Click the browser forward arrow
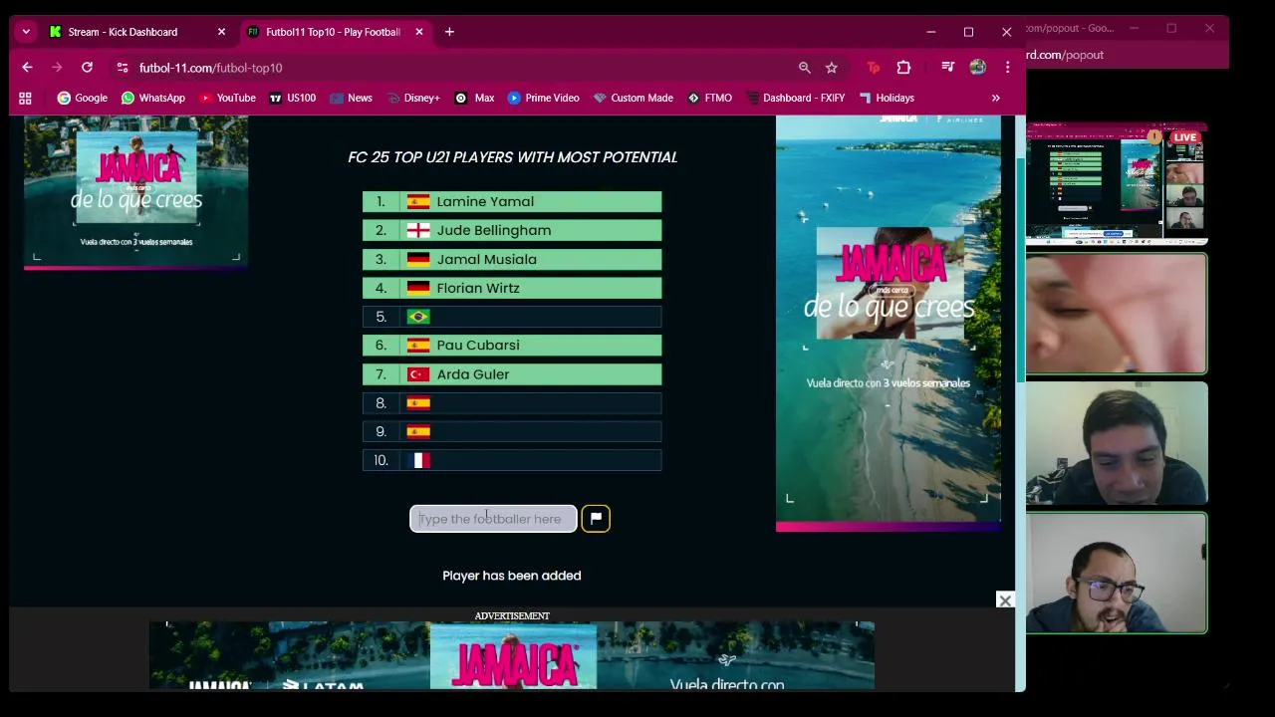1275x717 pixels. 57,68
